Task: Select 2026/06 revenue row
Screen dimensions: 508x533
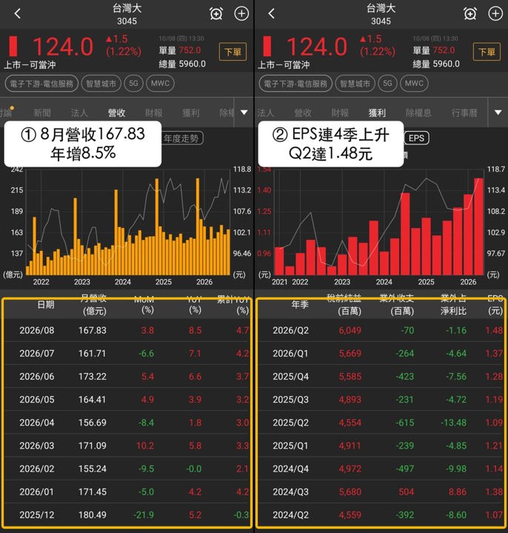Action: tap(127, 376)
